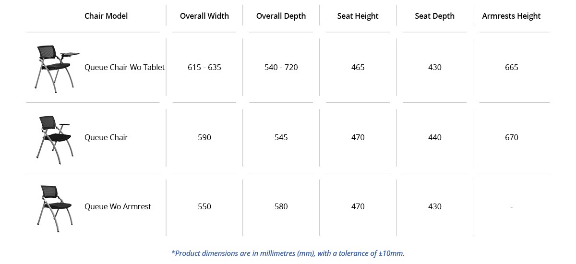This screenshot has width=576, height=264.
Task: Open the Queue Wo Armrest model name
Action: [x=118, y=206]
